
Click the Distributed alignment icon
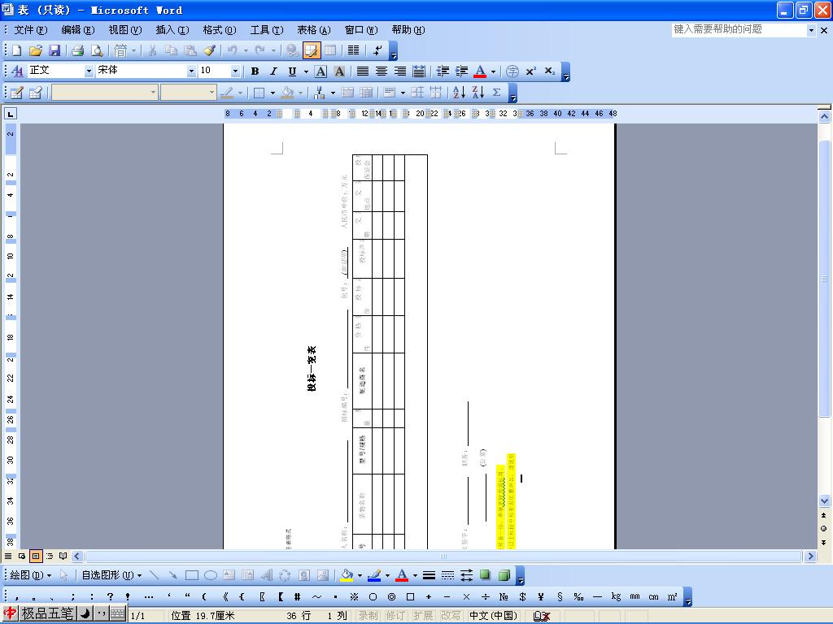419,71
